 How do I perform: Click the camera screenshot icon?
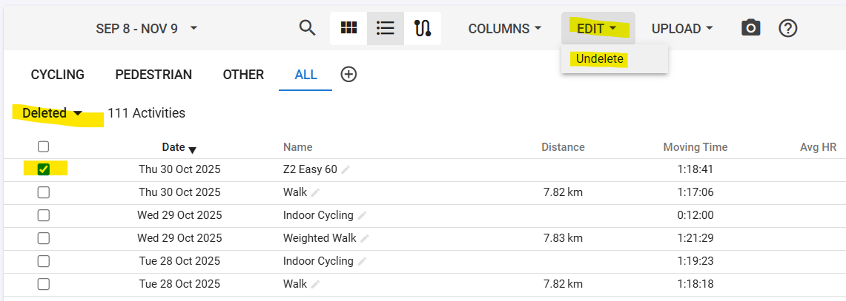tap(751, 28)
